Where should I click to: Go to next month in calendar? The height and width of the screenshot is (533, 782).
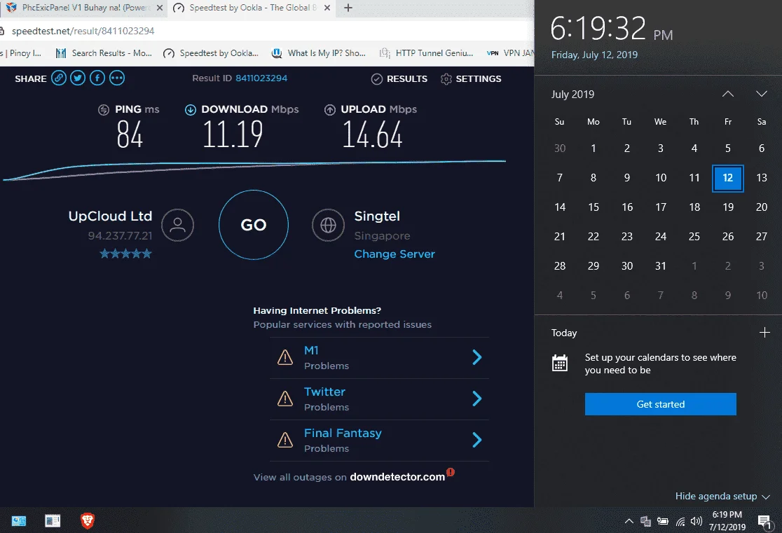click(762, 94)
